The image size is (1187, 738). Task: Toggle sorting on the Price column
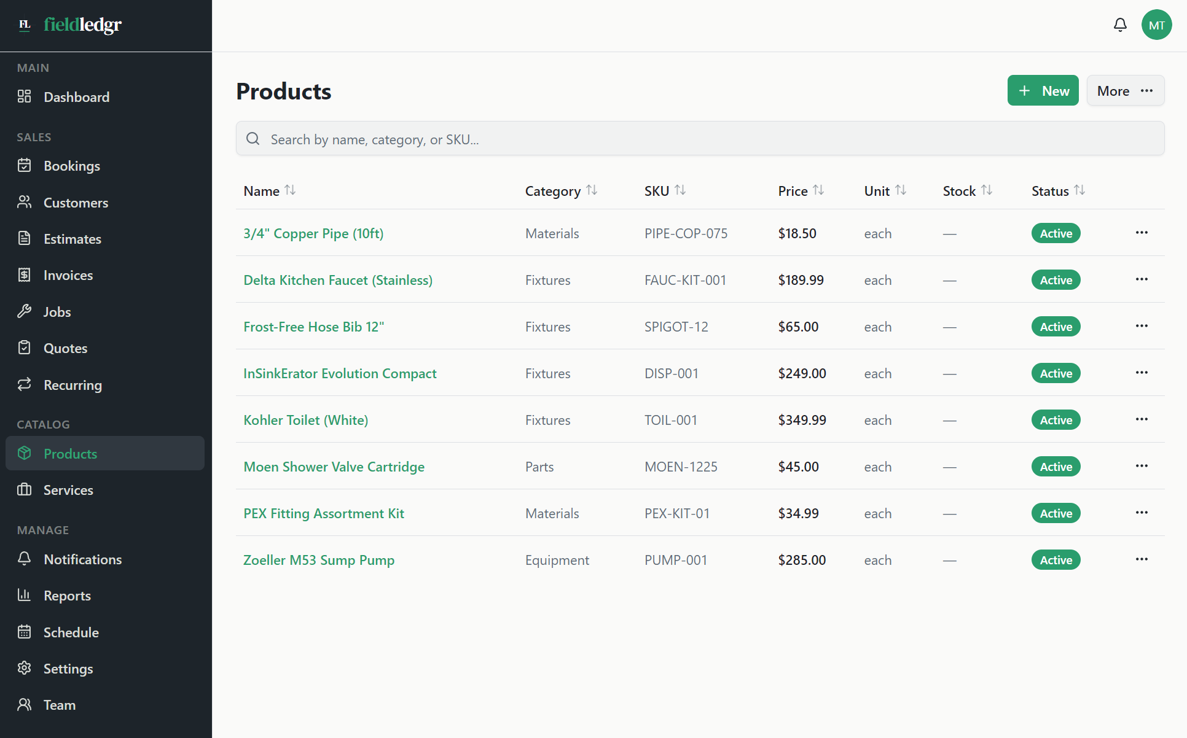[801, 191]
